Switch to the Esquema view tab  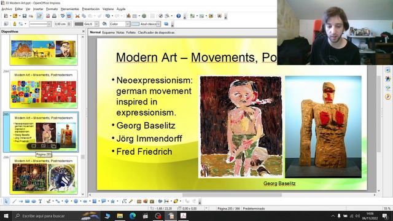tap(108, 33)
